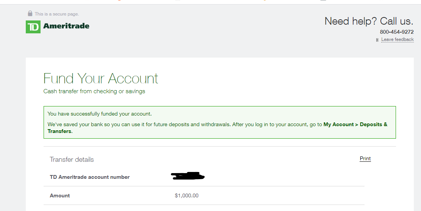421x211 pixels.
Task: Click the Need help? Call us heading
Action: point(369,21)
